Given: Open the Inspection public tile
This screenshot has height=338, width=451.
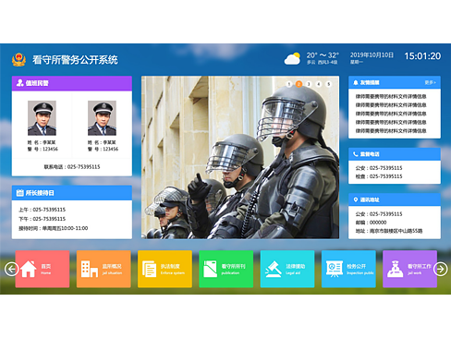Looking at the screenshot, I should (348, 269).
